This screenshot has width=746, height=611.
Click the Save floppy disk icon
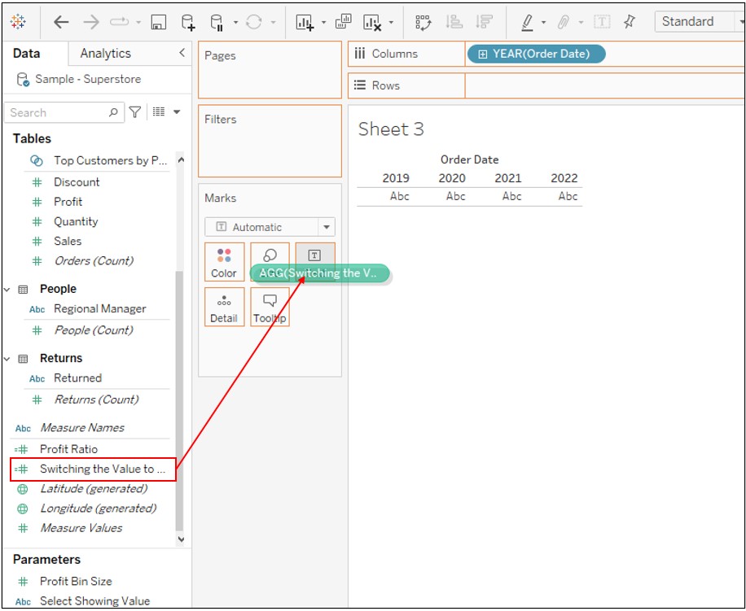pyautogui.click(x=159, y=22)
